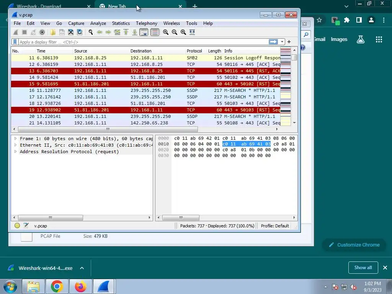Click the packet bytes pane horizontal scrollbar
The width and height of the screenshot is (392, 294).
click(x=181, y=217)
